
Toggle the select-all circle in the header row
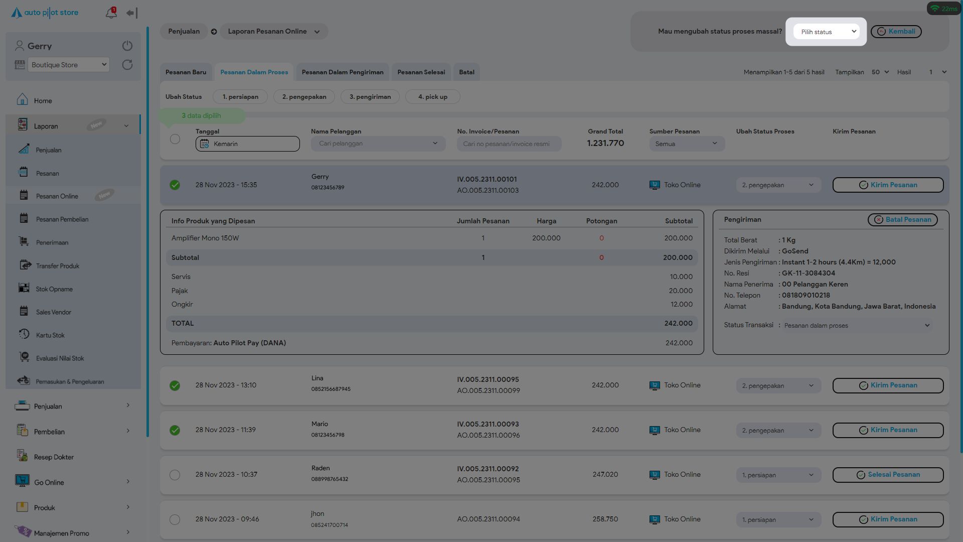pos(175,139)
